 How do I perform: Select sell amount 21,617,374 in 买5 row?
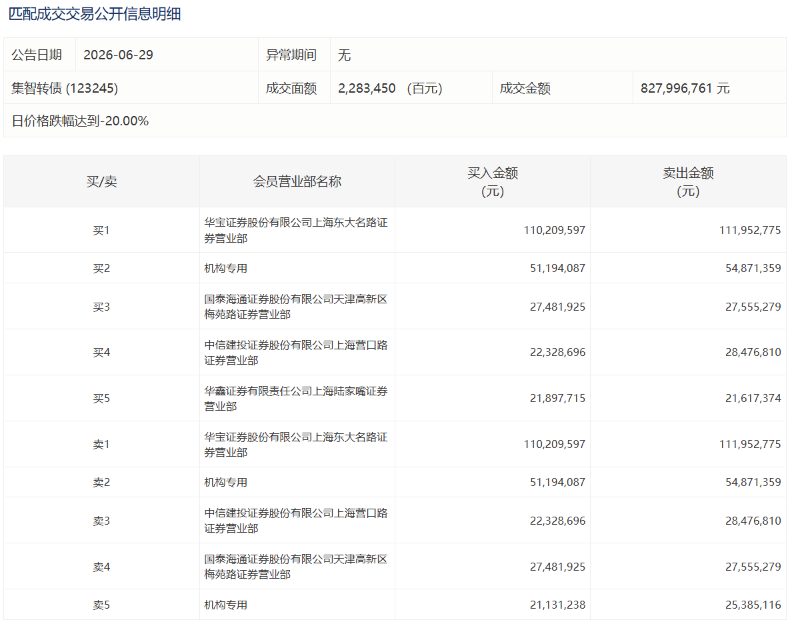pyautogui.click(x=753, y=398)
